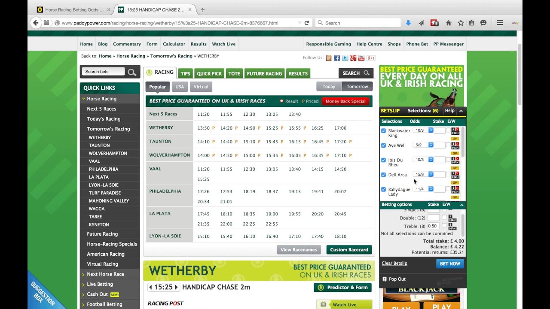This screenshot has height=309, width=550.
Task: Click the Google Plus red follow icon
Action: pos(353,58)
